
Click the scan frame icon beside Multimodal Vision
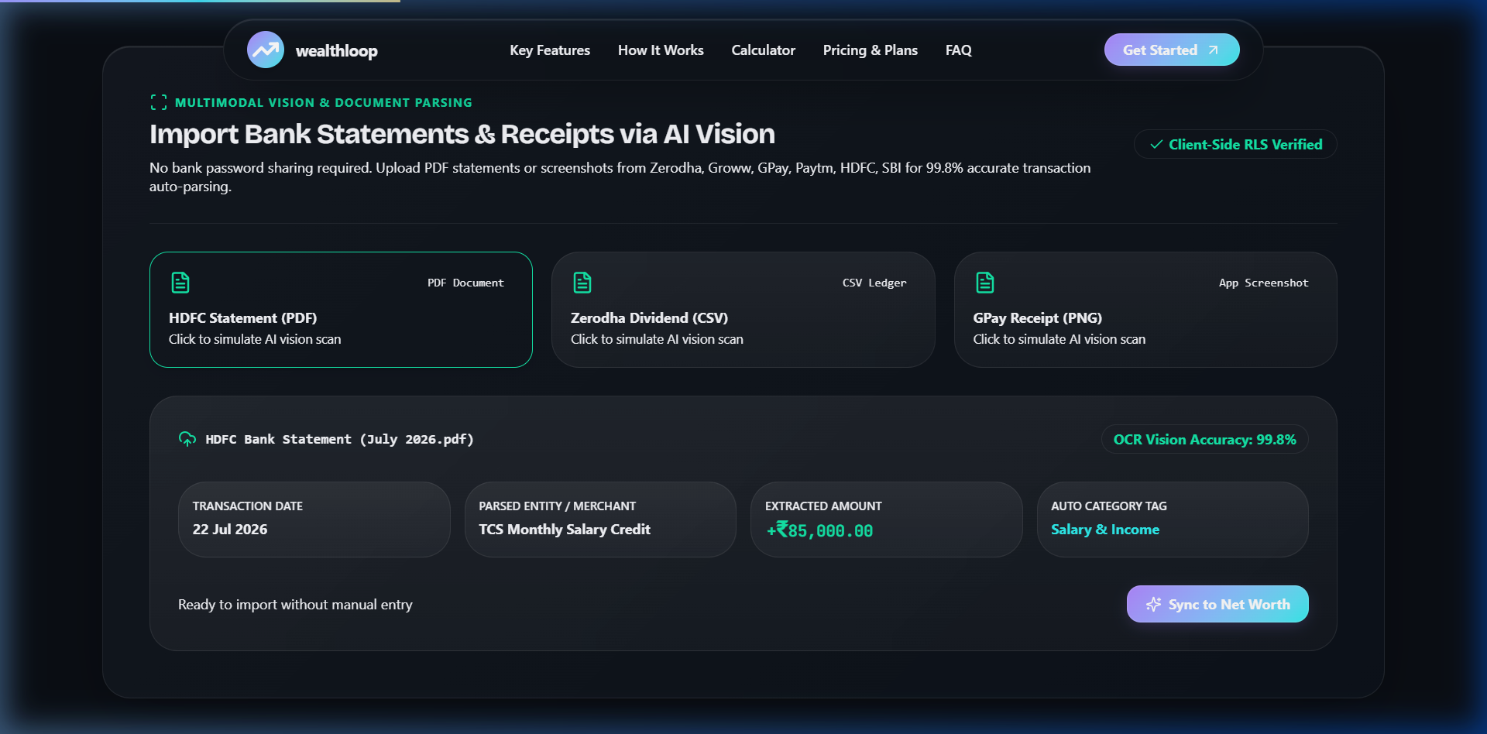coord(159,102)
